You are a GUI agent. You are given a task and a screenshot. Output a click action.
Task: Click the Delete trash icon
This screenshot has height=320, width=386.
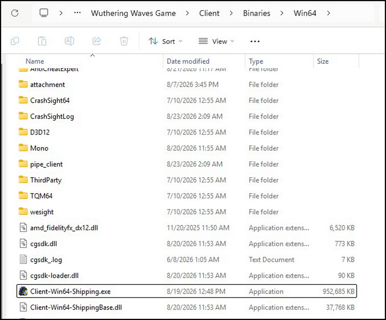coord(124,41)
